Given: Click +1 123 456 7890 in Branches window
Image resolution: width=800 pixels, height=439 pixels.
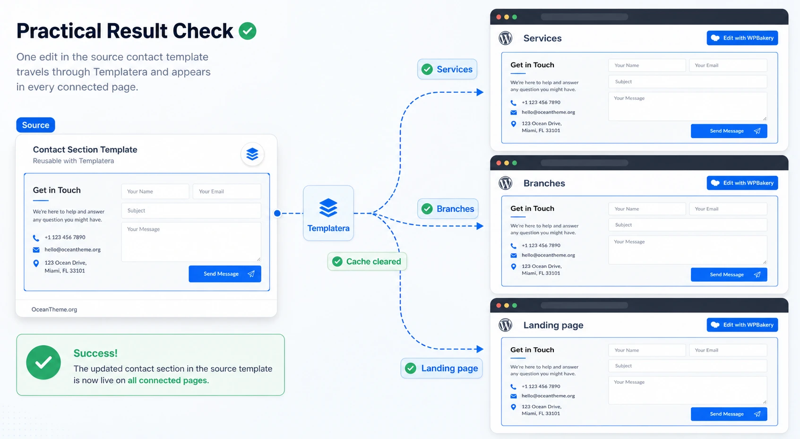Looking at the screenshot, I should coord(541,246).
